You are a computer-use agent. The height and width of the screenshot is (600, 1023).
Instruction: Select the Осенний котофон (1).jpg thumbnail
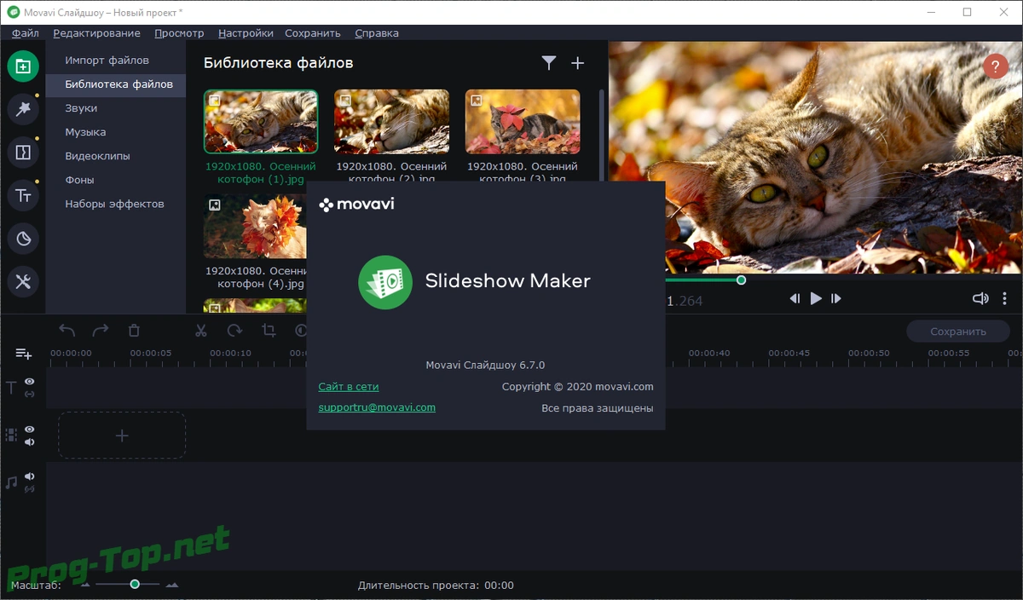[261, 121]
